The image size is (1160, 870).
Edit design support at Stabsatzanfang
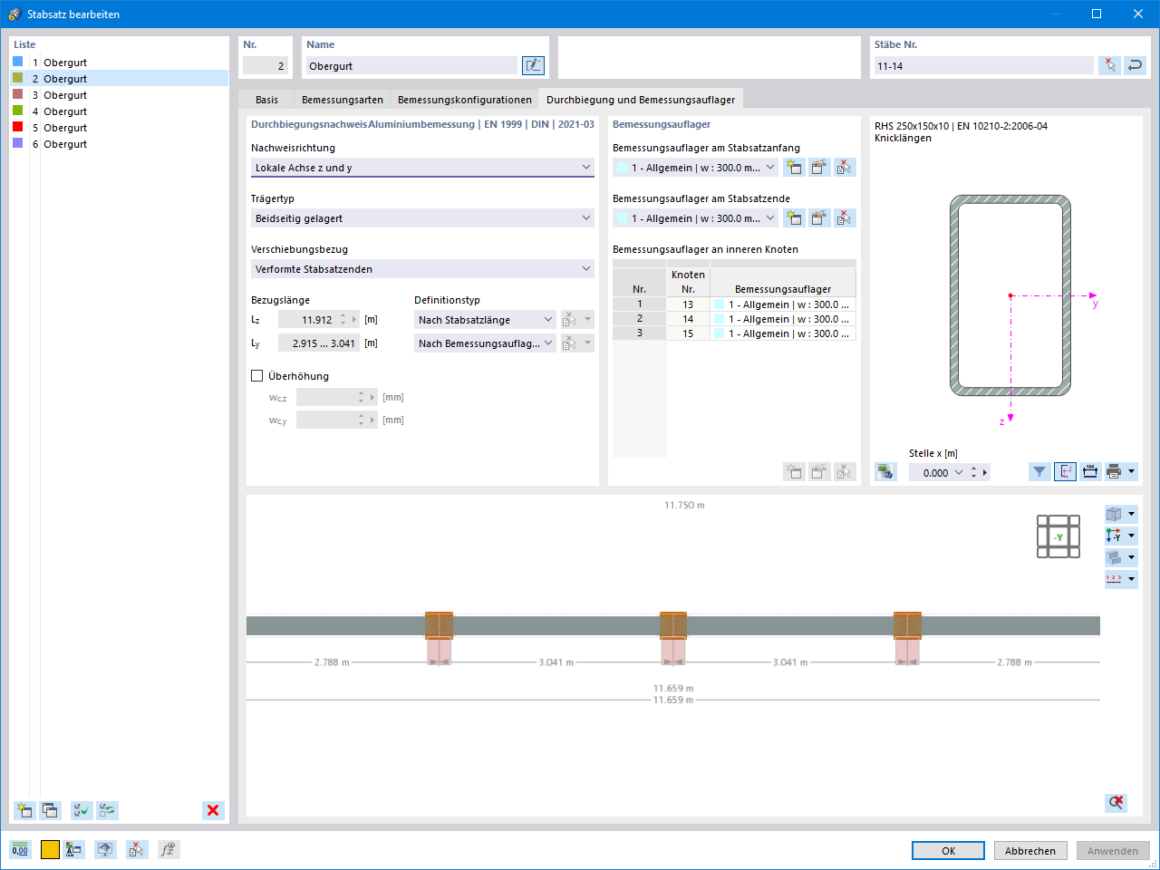point(819,167)
